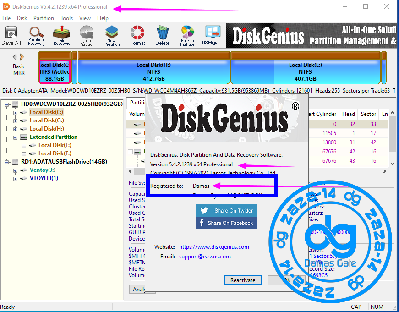Open the diskgenius.com website link
Viewport: 399px width, 312px height.
tap(214, 247)
